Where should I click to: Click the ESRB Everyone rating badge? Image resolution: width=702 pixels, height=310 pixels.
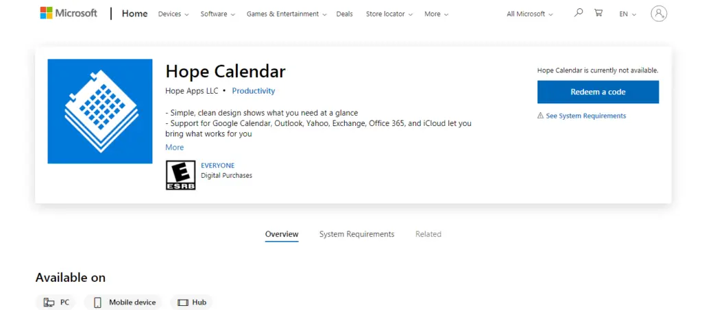point(180,175)
